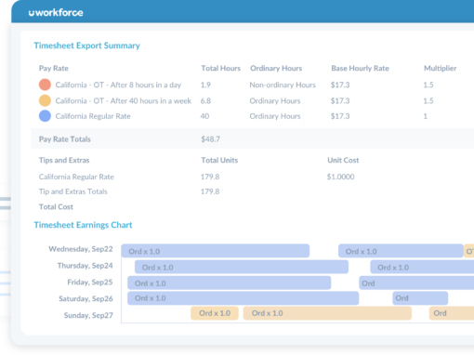Click the Timesheet Export Summary heading

pyautogui.click(x=86, y=46)
